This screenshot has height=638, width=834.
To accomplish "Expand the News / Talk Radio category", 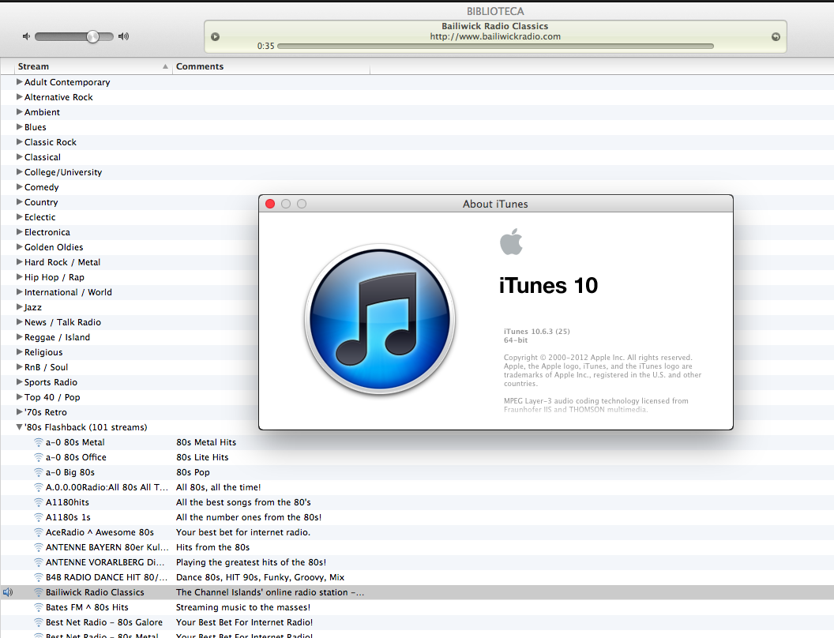I will (19, 321).
